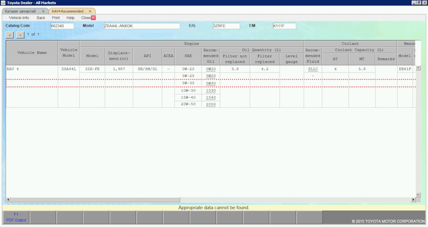The width and height of the screenshot is (428, 228).
Task: Click the table scroll down arrow
Action: click(x=418, y=195)
